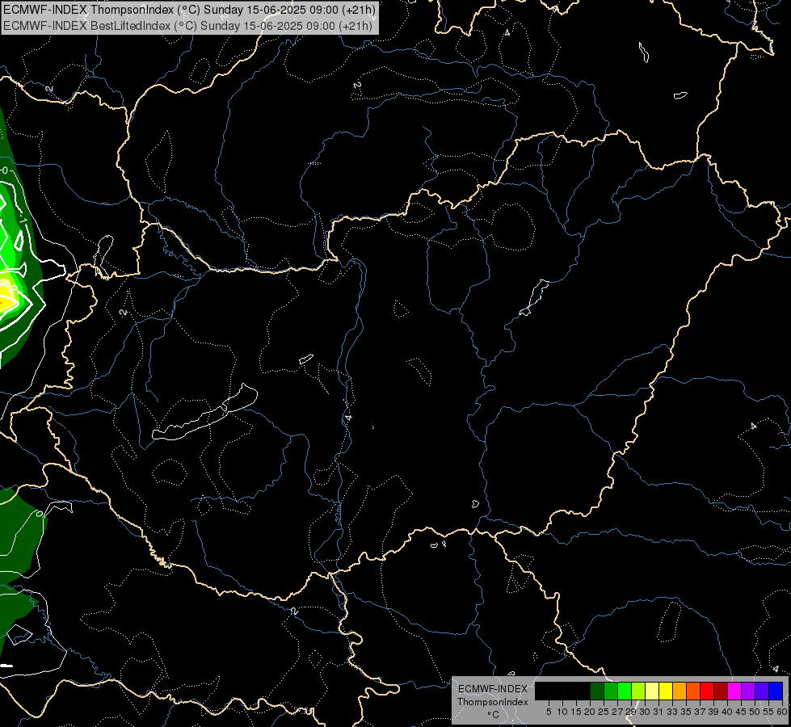Click the ThompsonIndex title line at top
The height and width of the screenshot is (727, 791).
point(189,10)
